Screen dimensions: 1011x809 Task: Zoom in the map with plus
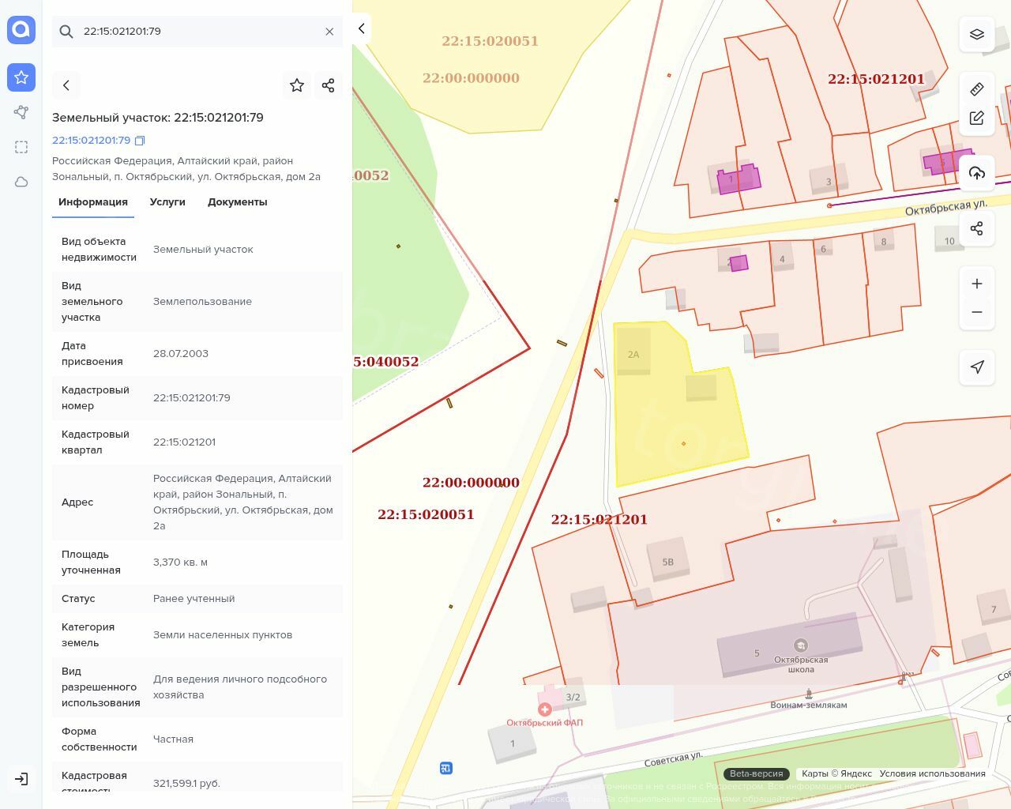(977, 284)
